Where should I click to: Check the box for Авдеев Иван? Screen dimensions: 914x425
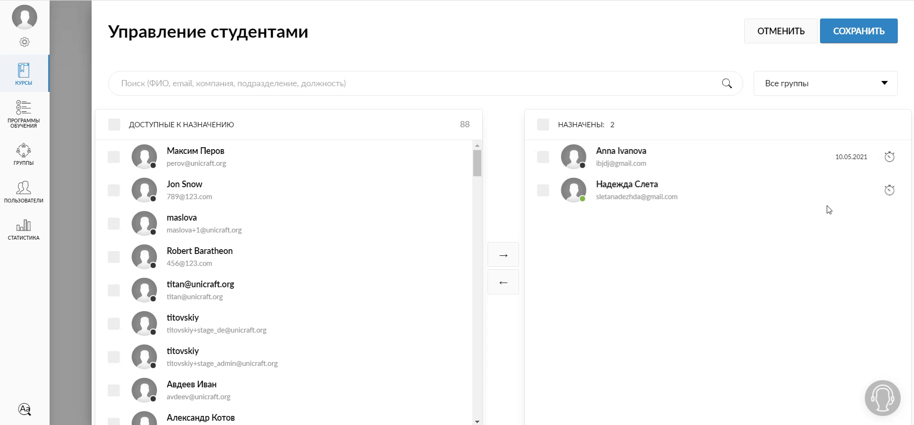coord(114,391)
